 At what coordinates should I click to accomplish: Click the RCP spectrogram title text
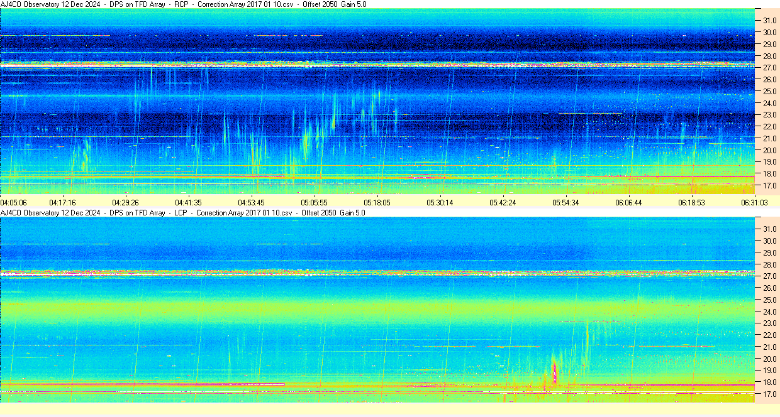(183, 4)
